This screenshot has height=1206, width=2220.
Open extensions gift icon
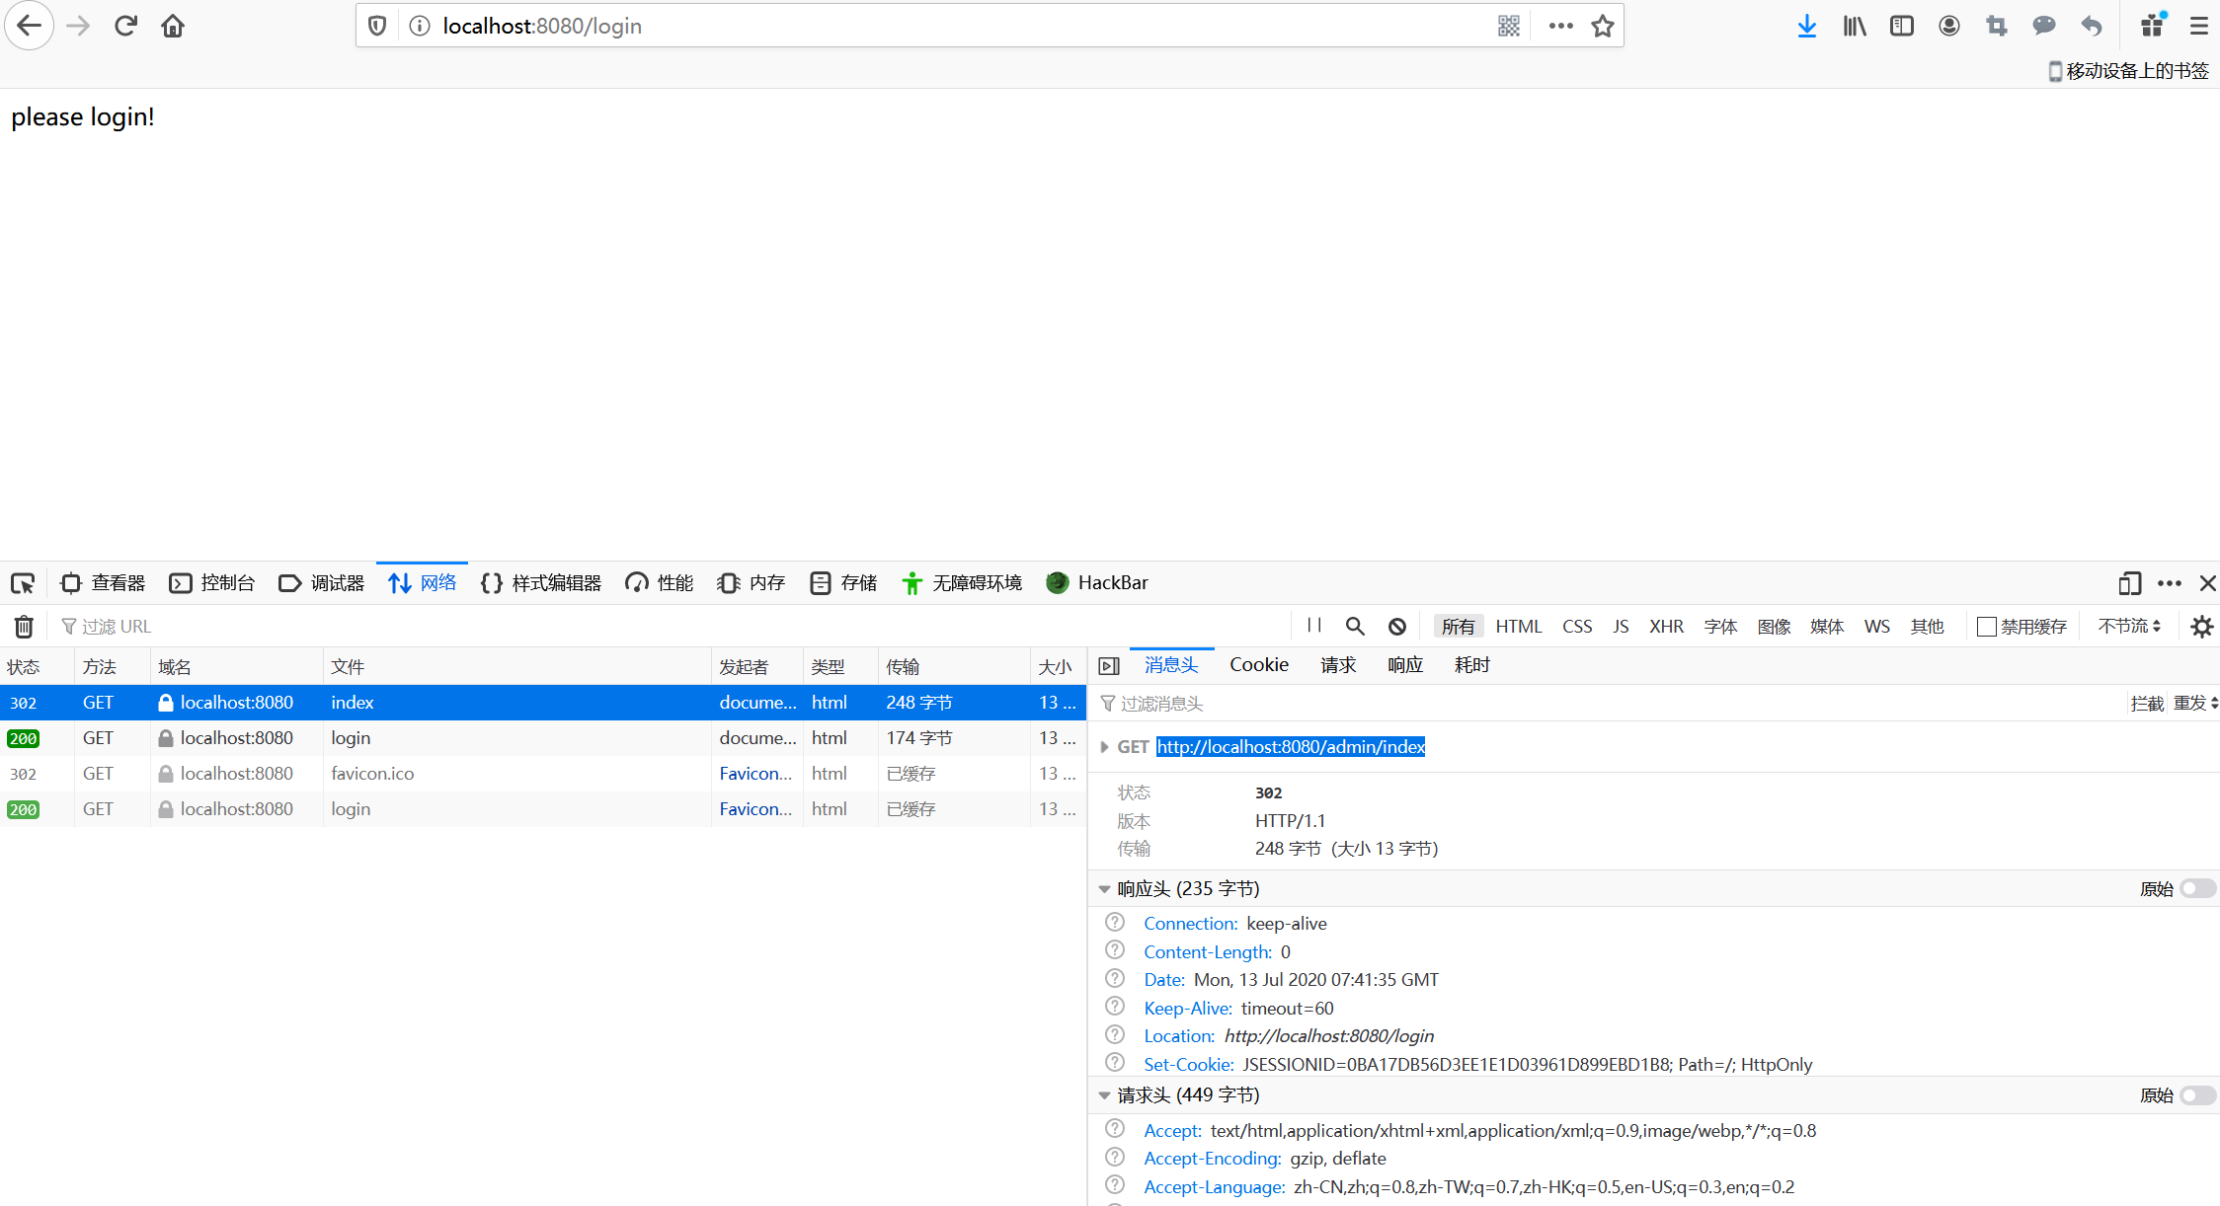click(x=2153, y=26)
